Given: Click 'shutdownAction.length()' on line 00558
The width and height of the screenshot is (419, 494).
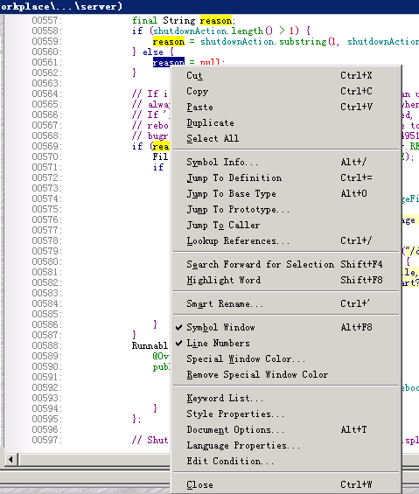Looking at the screenshot, I should [x=213, y=31].
